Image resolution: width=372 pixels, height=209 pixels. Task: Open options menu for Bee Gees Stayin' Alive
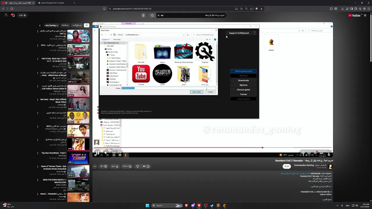pyautogui.click(x=37, y=100)
